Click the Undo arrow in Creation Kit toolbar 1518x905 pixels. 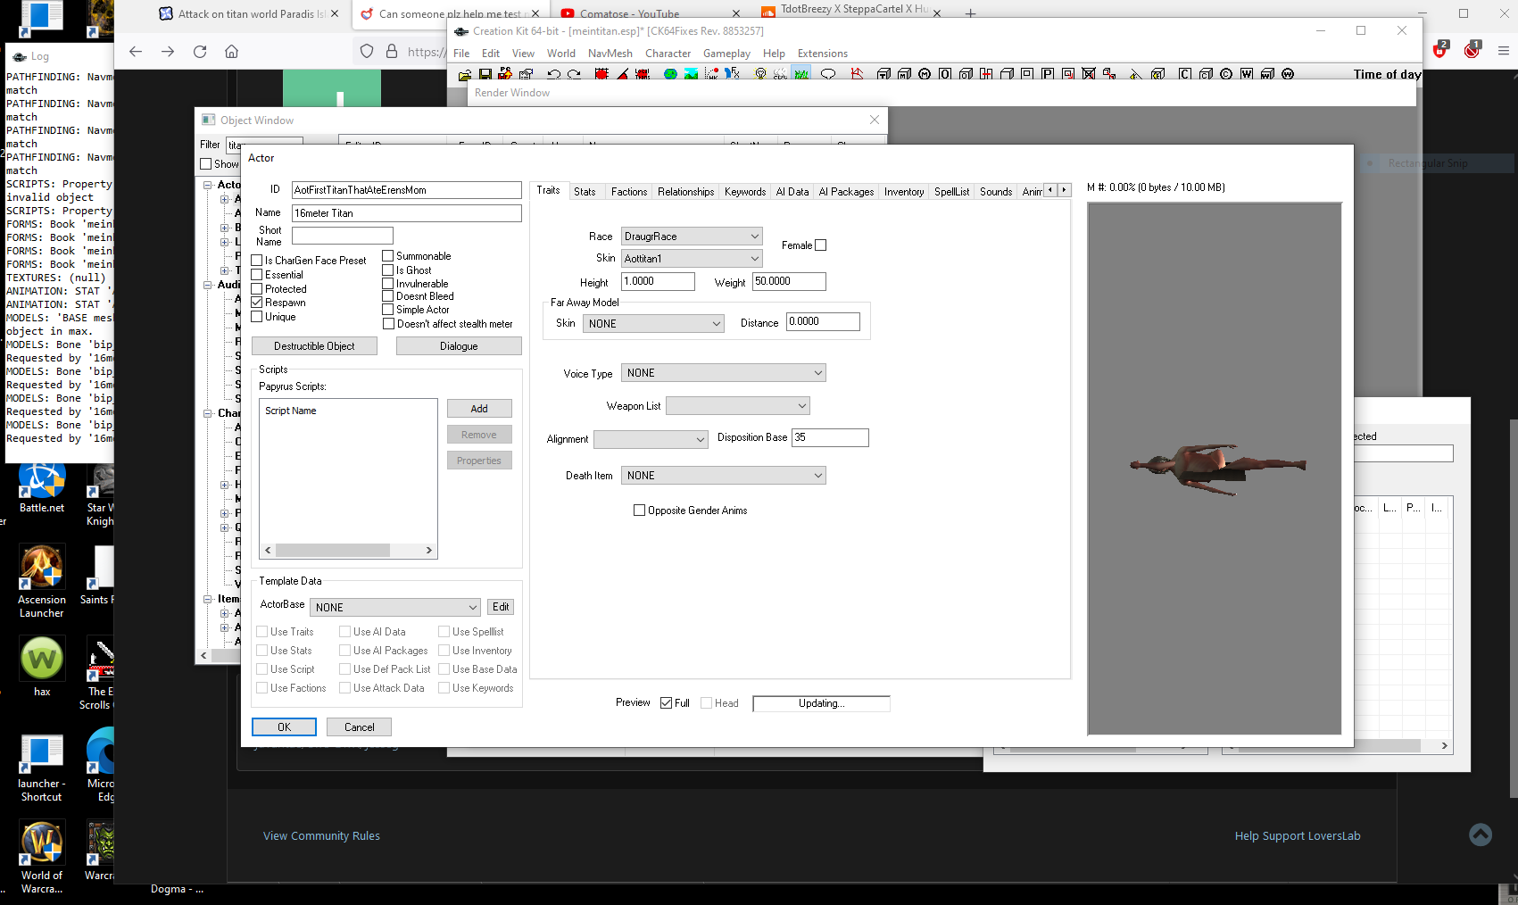(x=553, y=74)
